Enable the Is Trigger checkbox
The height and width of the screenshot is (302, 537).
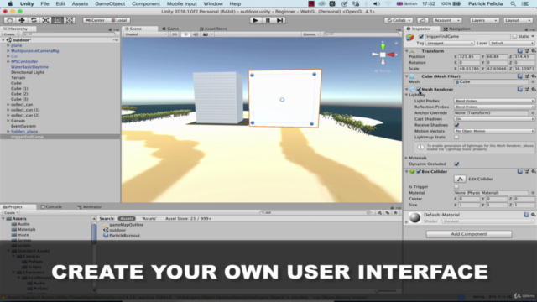(x=456, y=186)
